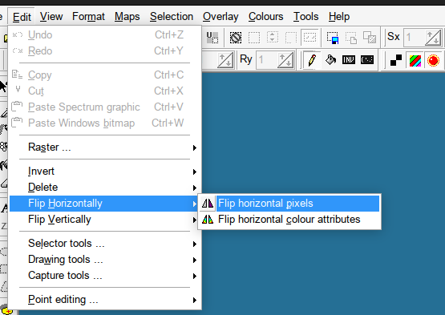Choose Flip horizontal colour attributes
The height and width of the screenshot is (315, 445).
289,220
